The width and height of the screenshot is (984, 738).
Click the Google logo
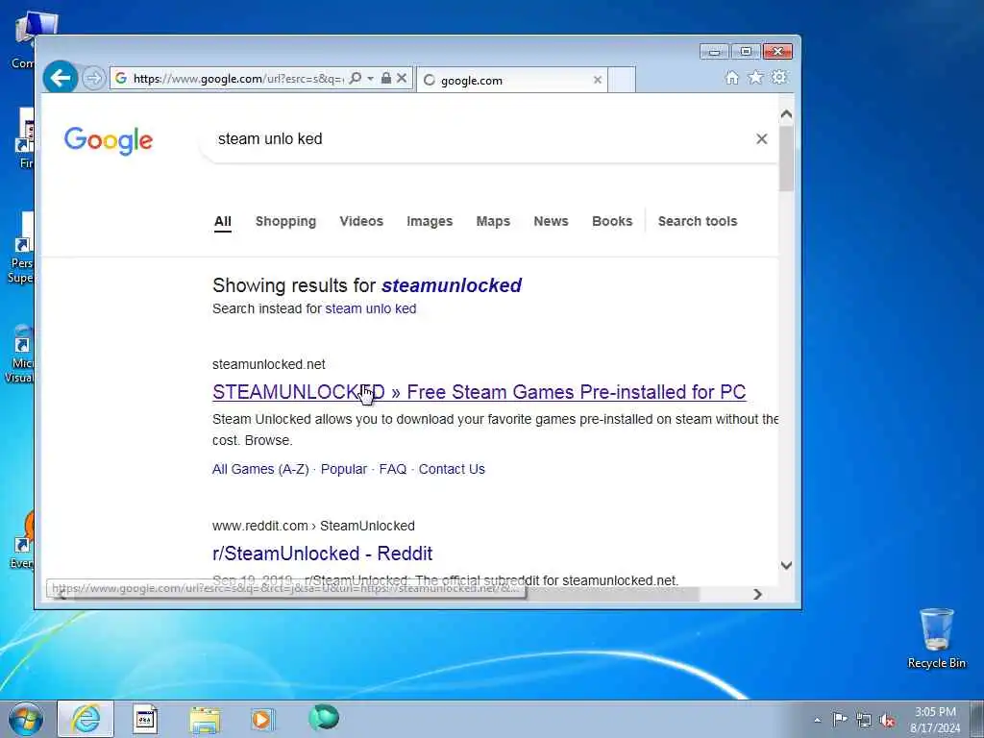pos(108,140)
